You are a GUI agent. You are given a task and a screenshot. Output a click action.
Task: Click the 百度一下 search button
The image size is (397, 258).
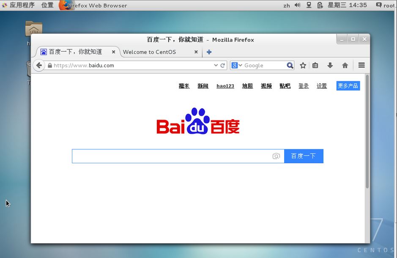pos(304,156)
